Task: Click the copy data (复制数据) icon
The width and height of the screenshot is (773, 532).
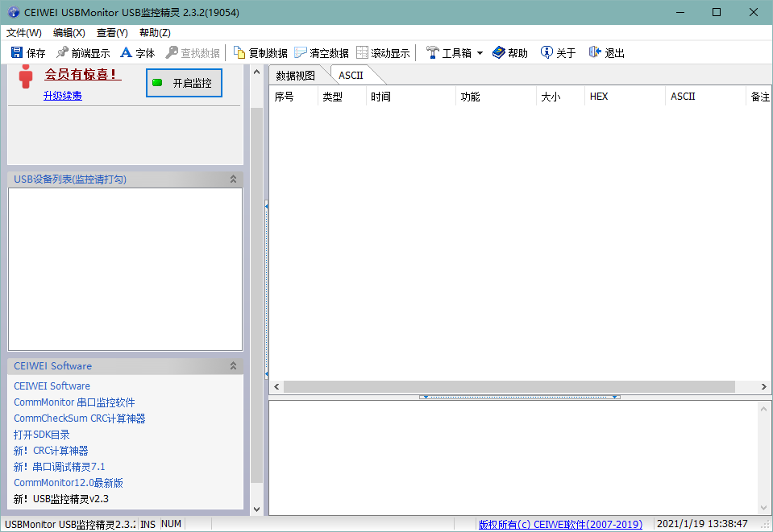Action: [x=239, y=53]
